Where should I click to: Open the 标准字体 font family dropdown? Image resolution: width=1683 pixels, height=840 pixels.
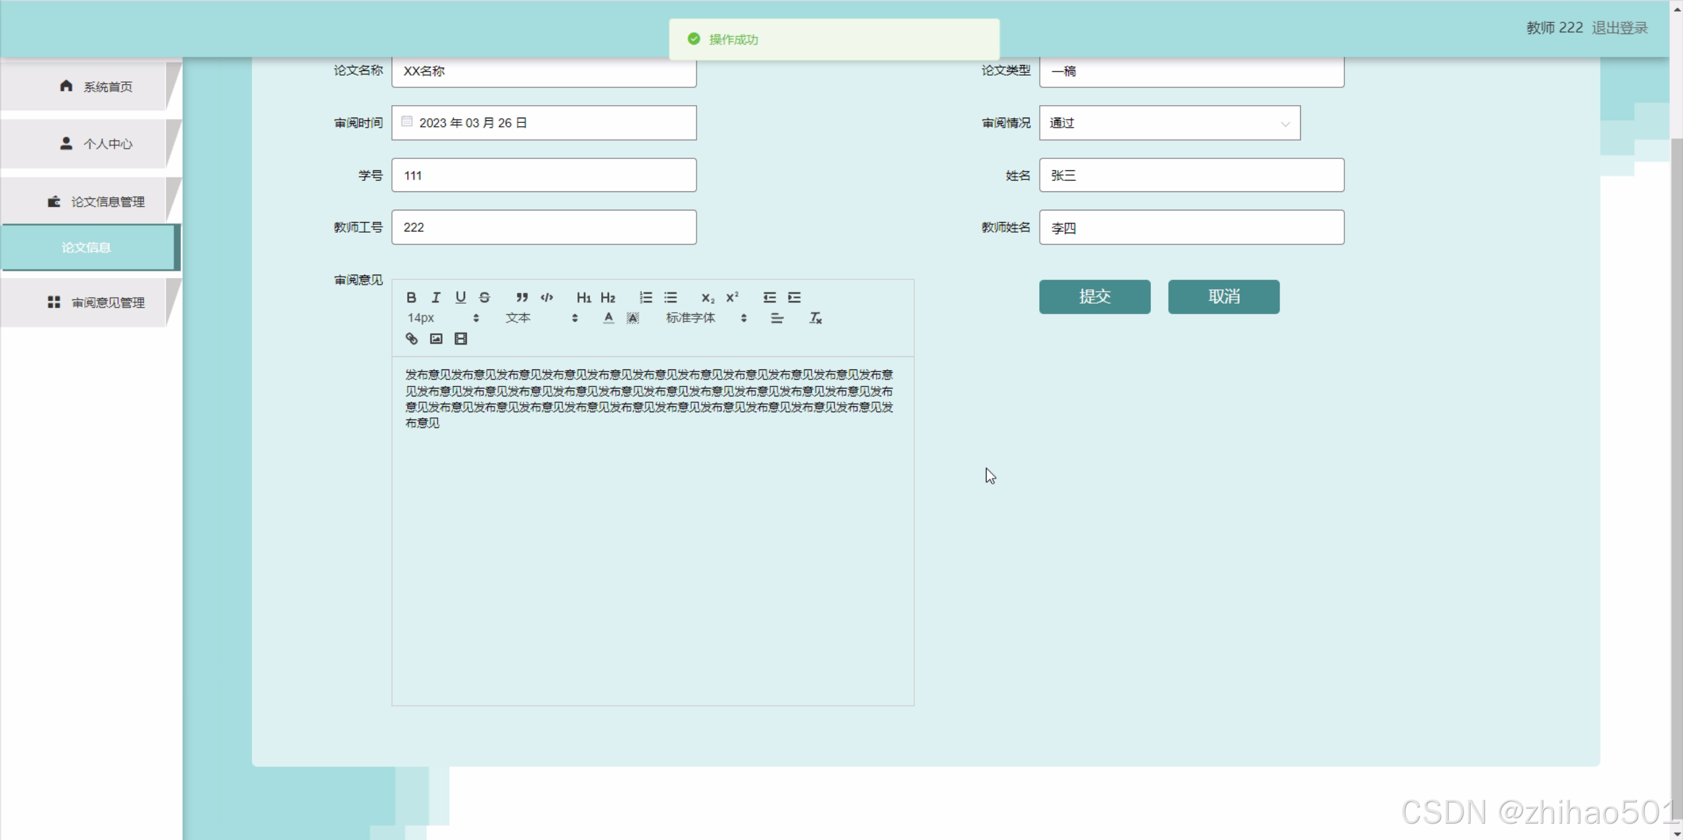(706, 318)
